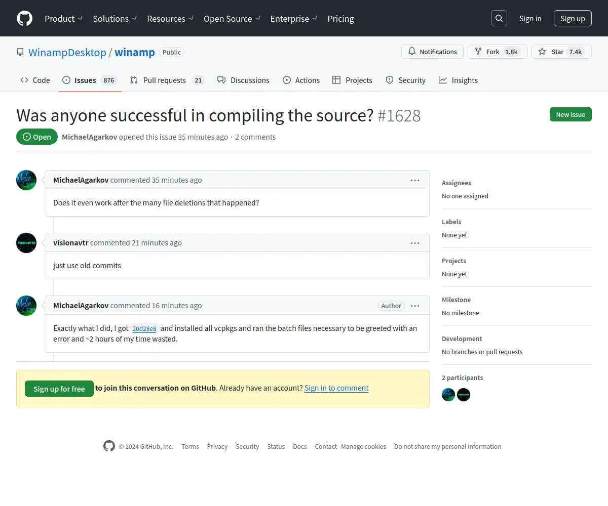Open the Pricing page
This screenshot has height=506, width=608.
(340, 19)
